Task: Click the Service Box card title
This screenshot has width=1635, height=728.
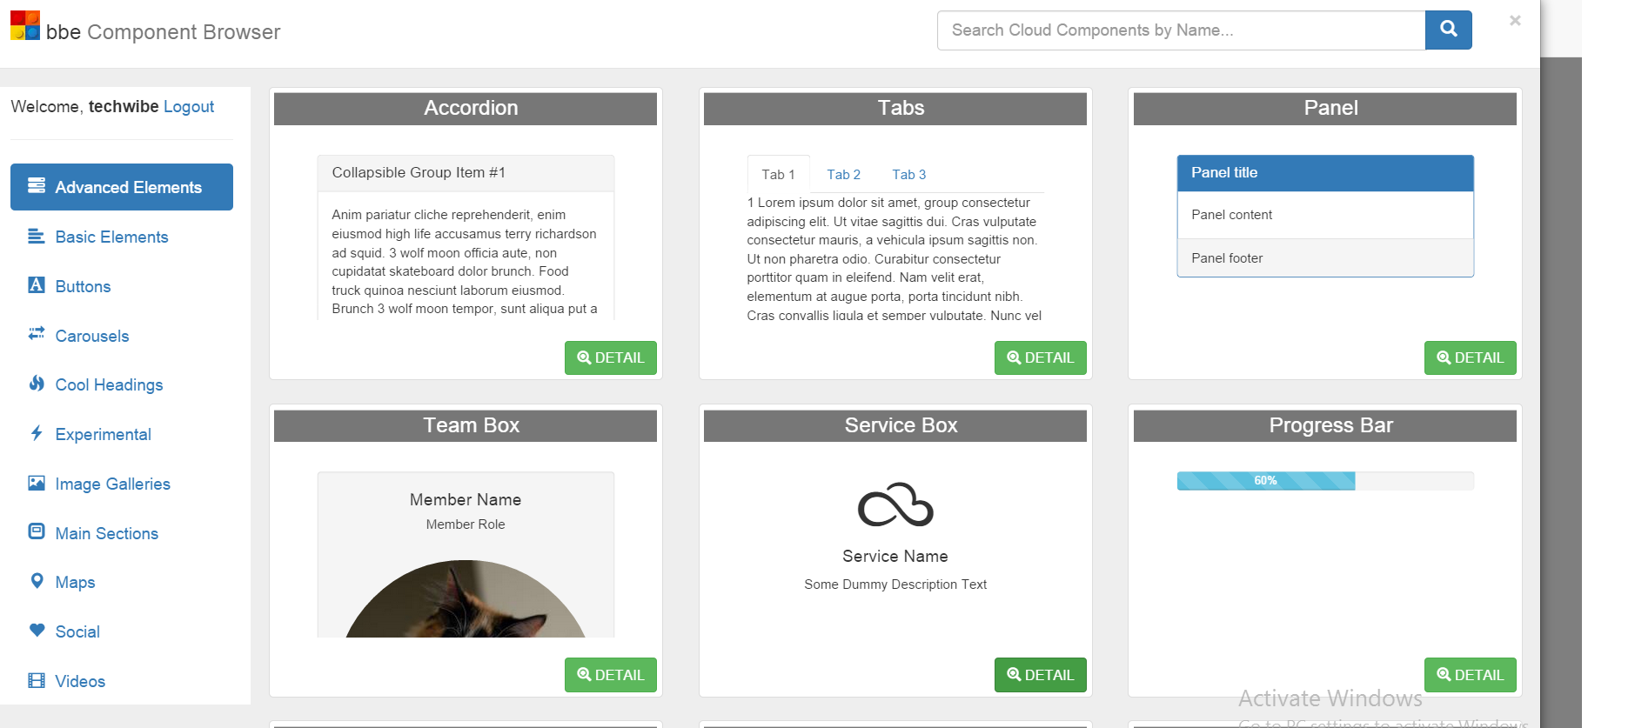Action: click(x=901, y=425)
